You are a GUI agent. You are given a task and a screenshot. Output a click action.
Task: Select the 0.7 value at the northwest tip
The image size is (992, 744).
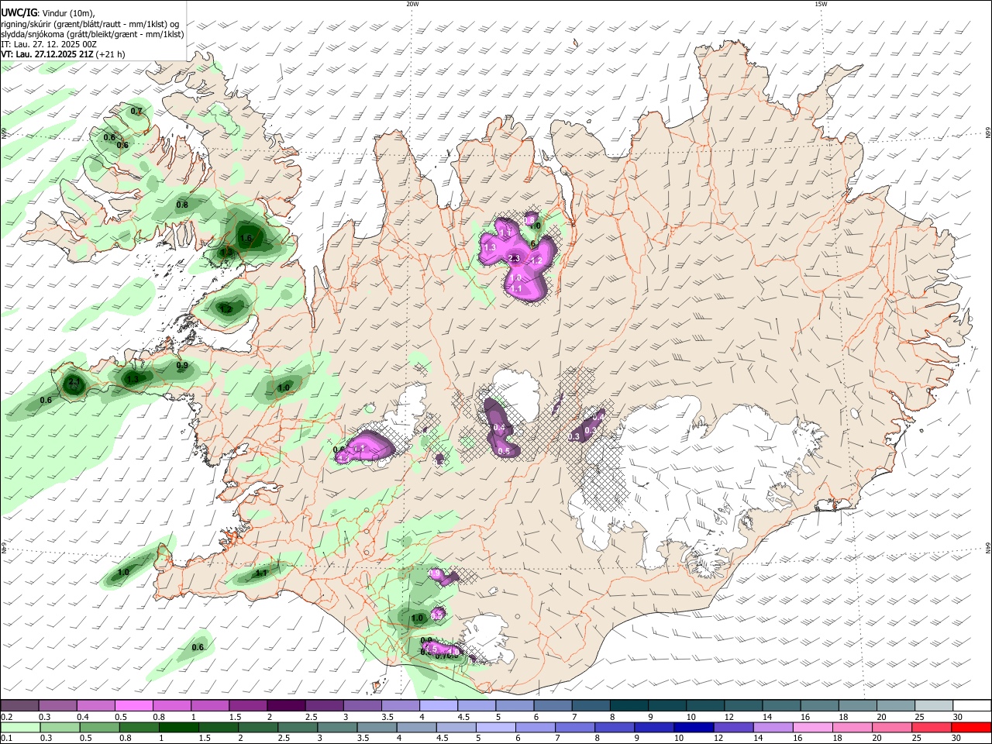click(x=136, y=112)
